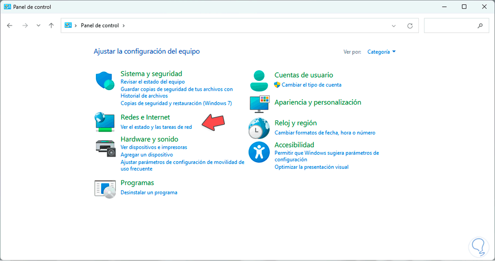Open Redes e Internet category
The height and width of the screenshot is (265, 495).
pyautogui.click(x=145, y=117)
